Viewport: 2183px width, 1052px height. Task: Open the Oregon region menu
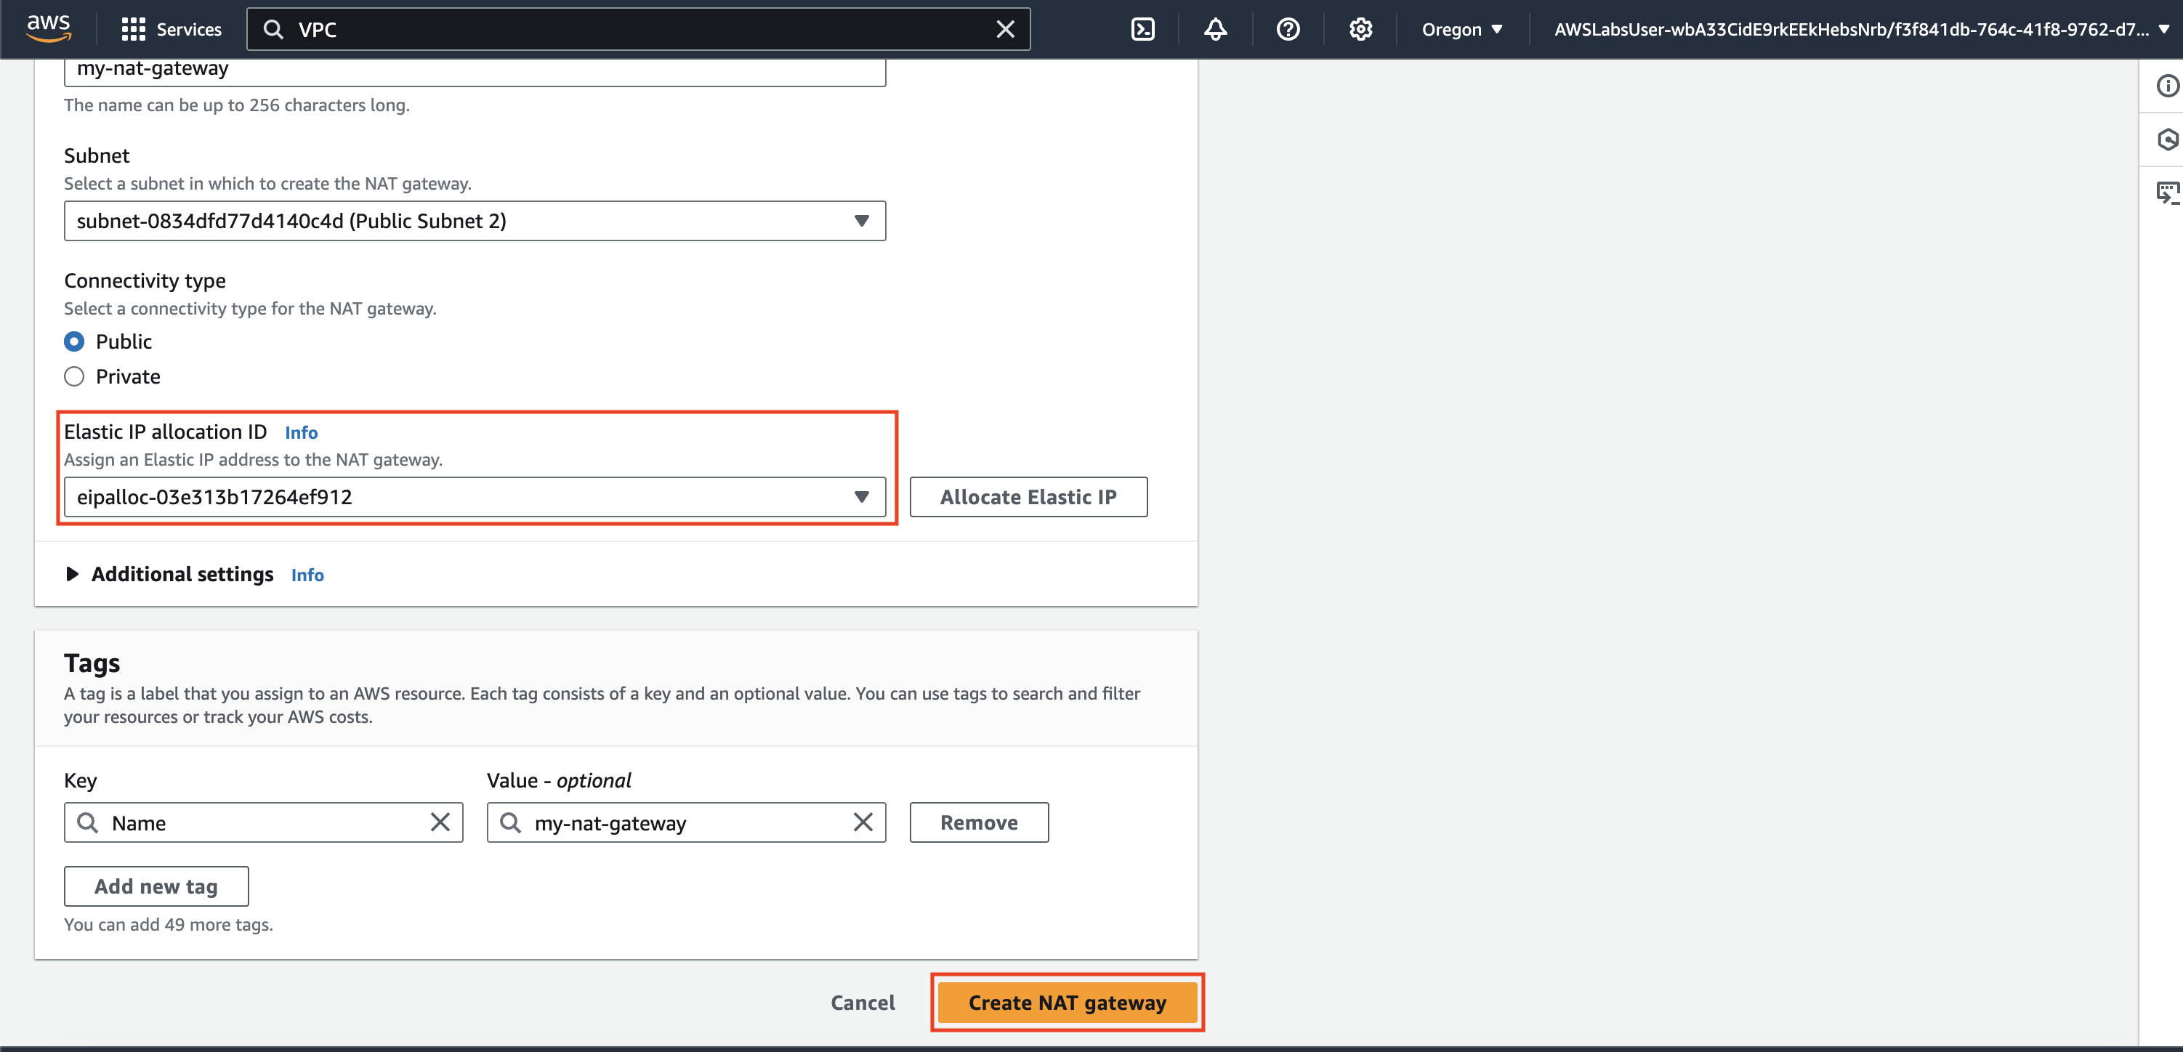coord(1462,30)
